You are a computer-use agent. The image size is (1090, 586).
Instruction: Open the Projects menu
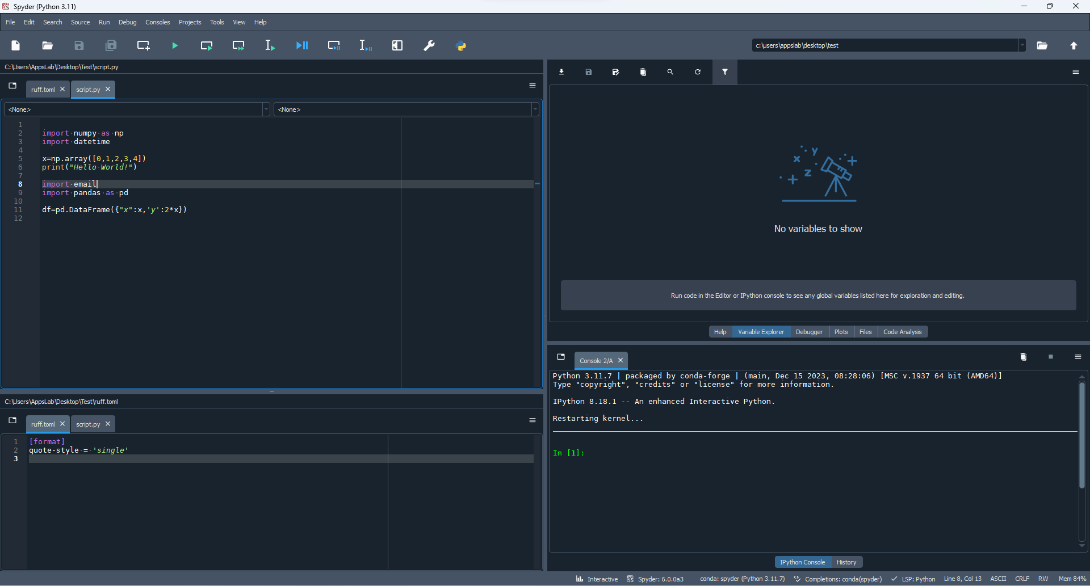(x=190, y=22)
